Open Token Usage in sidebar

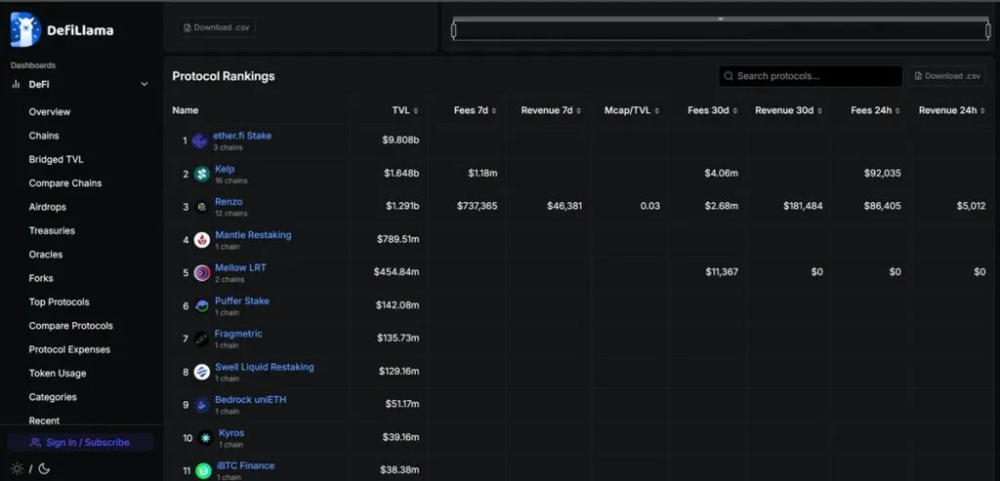pos(58,374)
